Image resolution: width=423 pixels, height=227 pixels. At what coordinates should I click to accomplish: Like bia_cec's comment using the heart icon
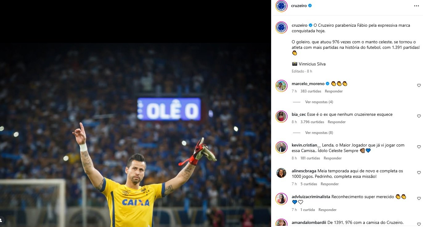(419, 116)
